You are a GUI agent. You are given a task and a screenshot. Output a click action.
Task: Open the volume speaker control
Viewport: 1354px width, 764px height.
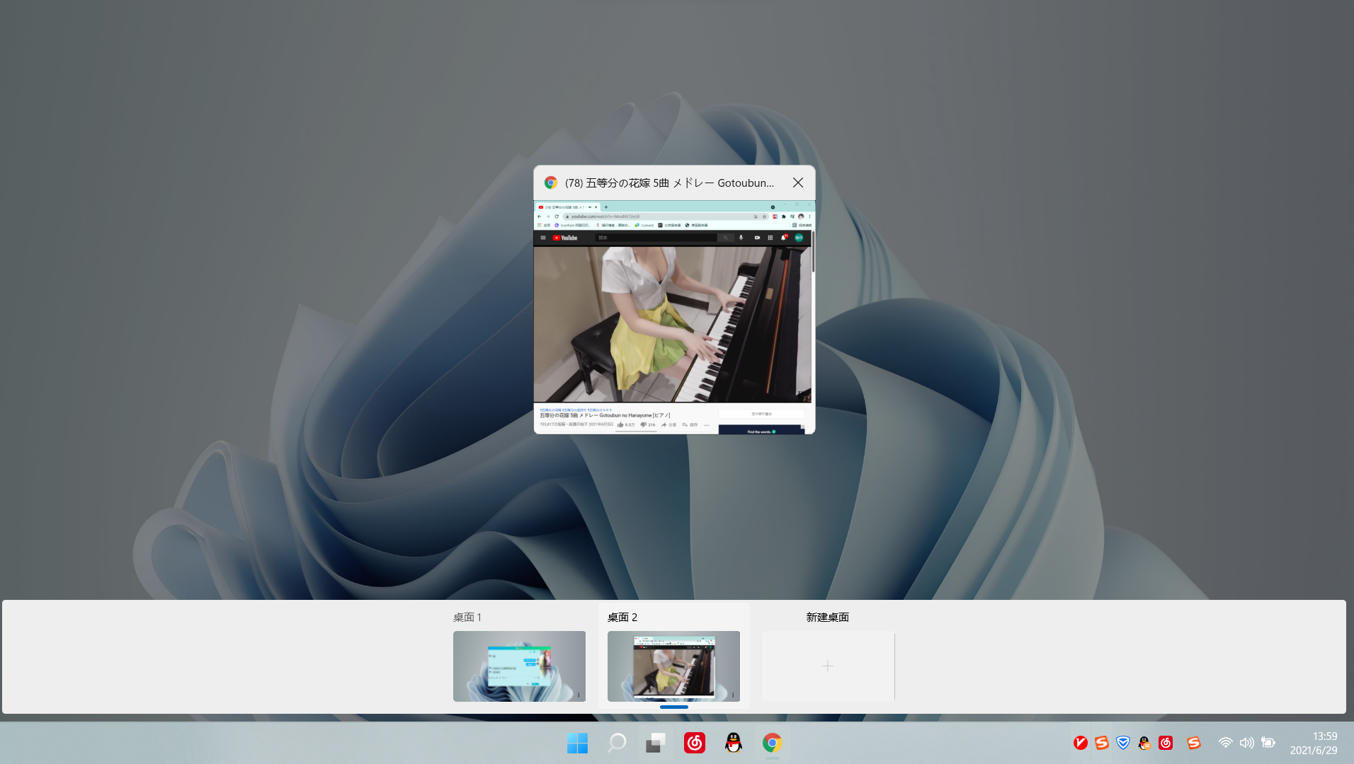point(1247,743)
